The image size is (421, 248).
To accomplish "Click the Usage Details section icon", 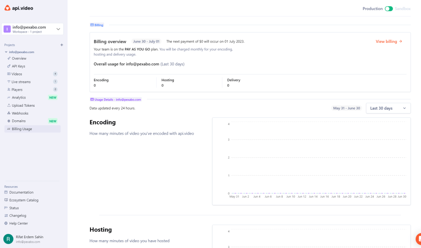I will pos(92,99).
